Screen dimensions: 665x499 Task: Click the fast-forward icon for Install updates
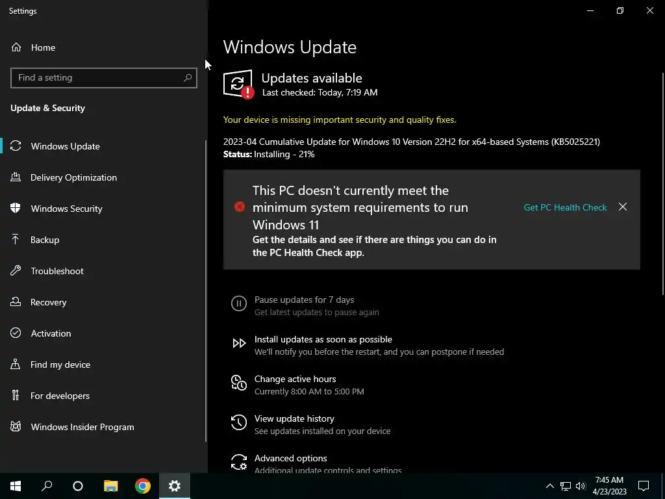tap(239, 343)
